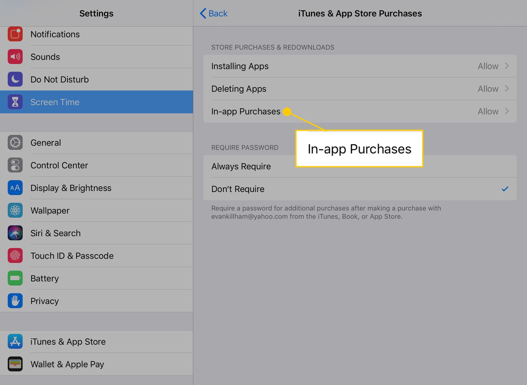Image resolution: width=527 pixels, height=385 pixels.
Task: Tap the red Sounds speaker icon
Action: 15,57
